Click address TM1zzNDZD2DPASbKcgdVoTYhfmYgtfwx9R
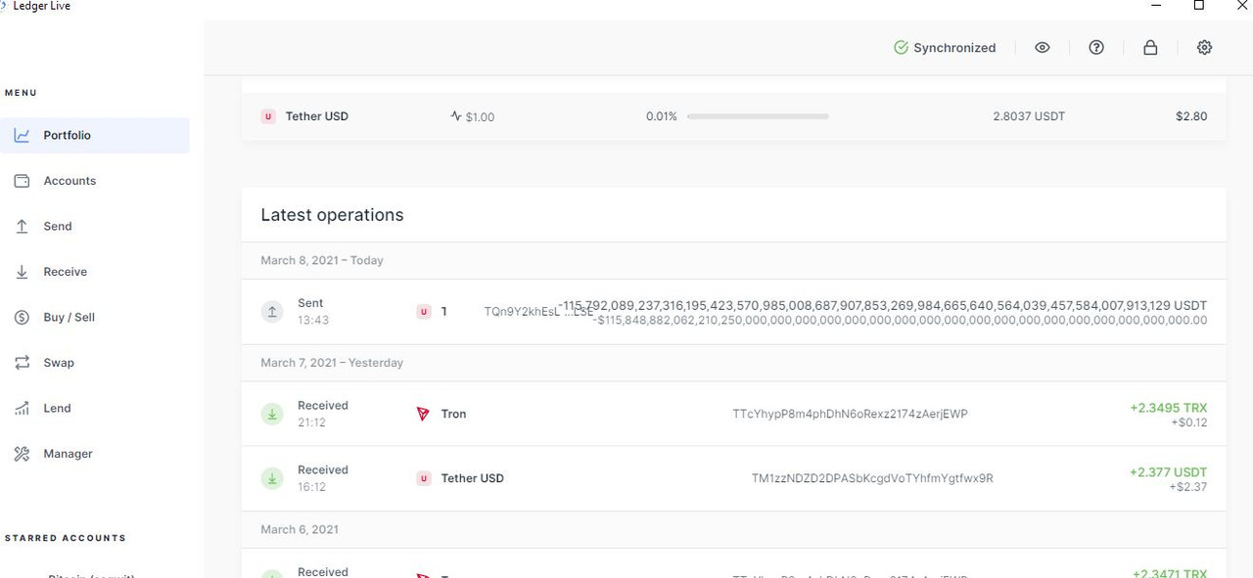 click(x=872, y=478)
